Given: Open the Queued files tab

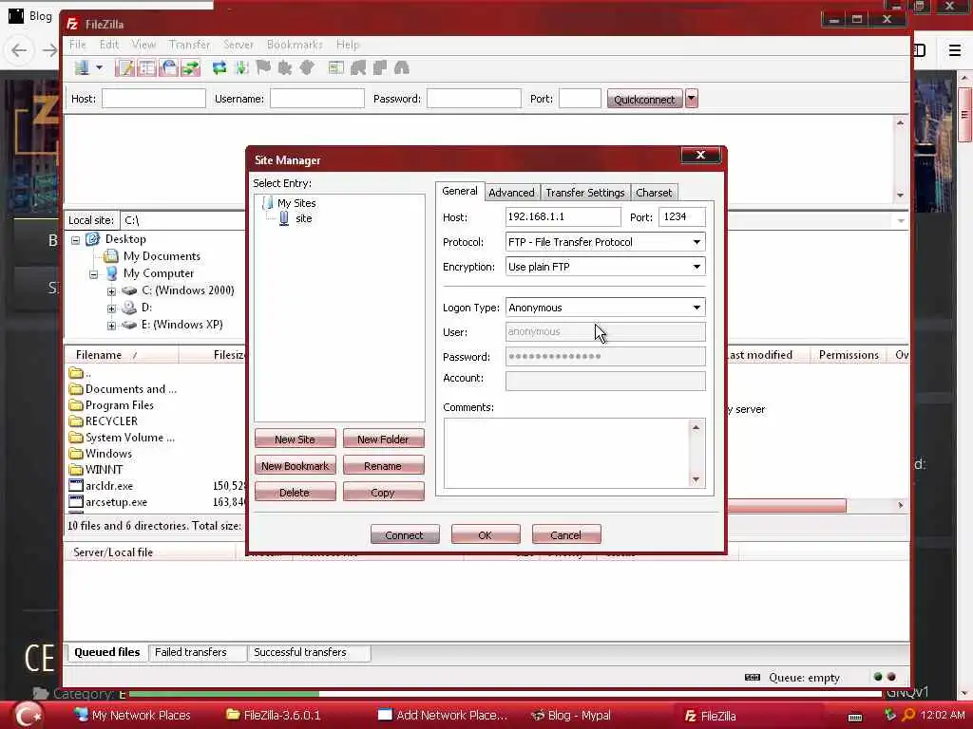Looking at the screenshot, I should click(x=106, y=652).
